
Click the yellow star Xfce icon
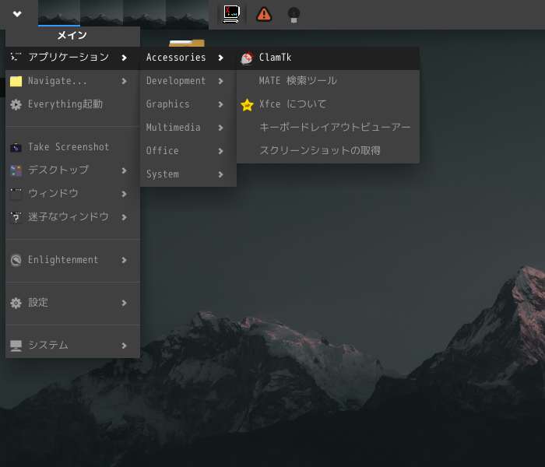click(247, 104)
